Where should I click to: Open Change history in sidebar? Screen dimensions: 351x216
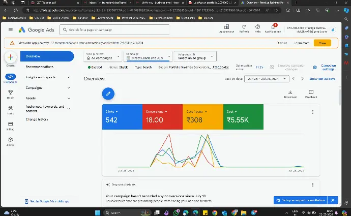tap(37, 119)
